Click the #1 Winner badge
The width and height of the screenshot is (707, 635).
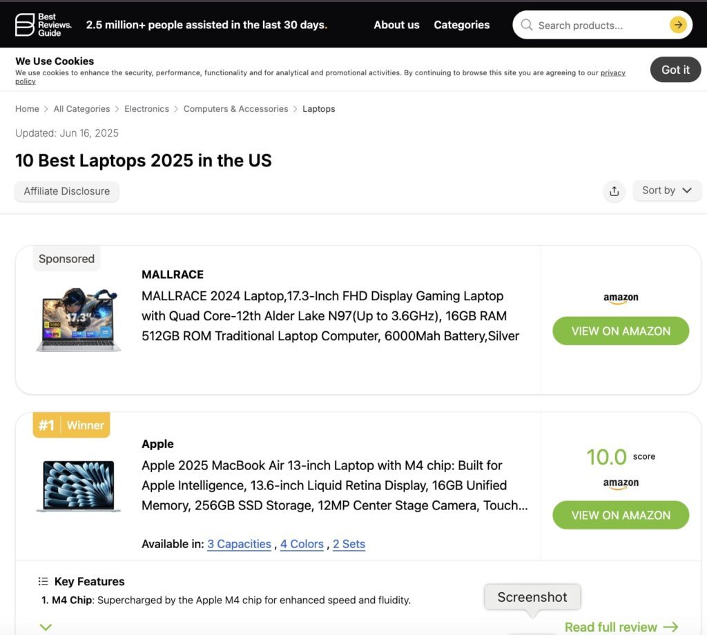(x=71, y=425)
